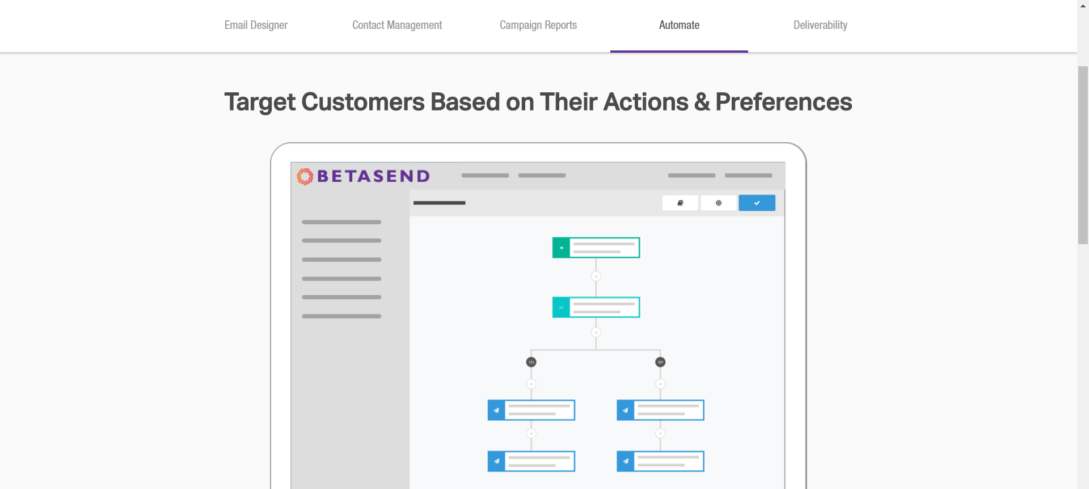Switch to the Email Designer tab
Viewport: 1089px width, 489px height.
(x=256, y=25)
